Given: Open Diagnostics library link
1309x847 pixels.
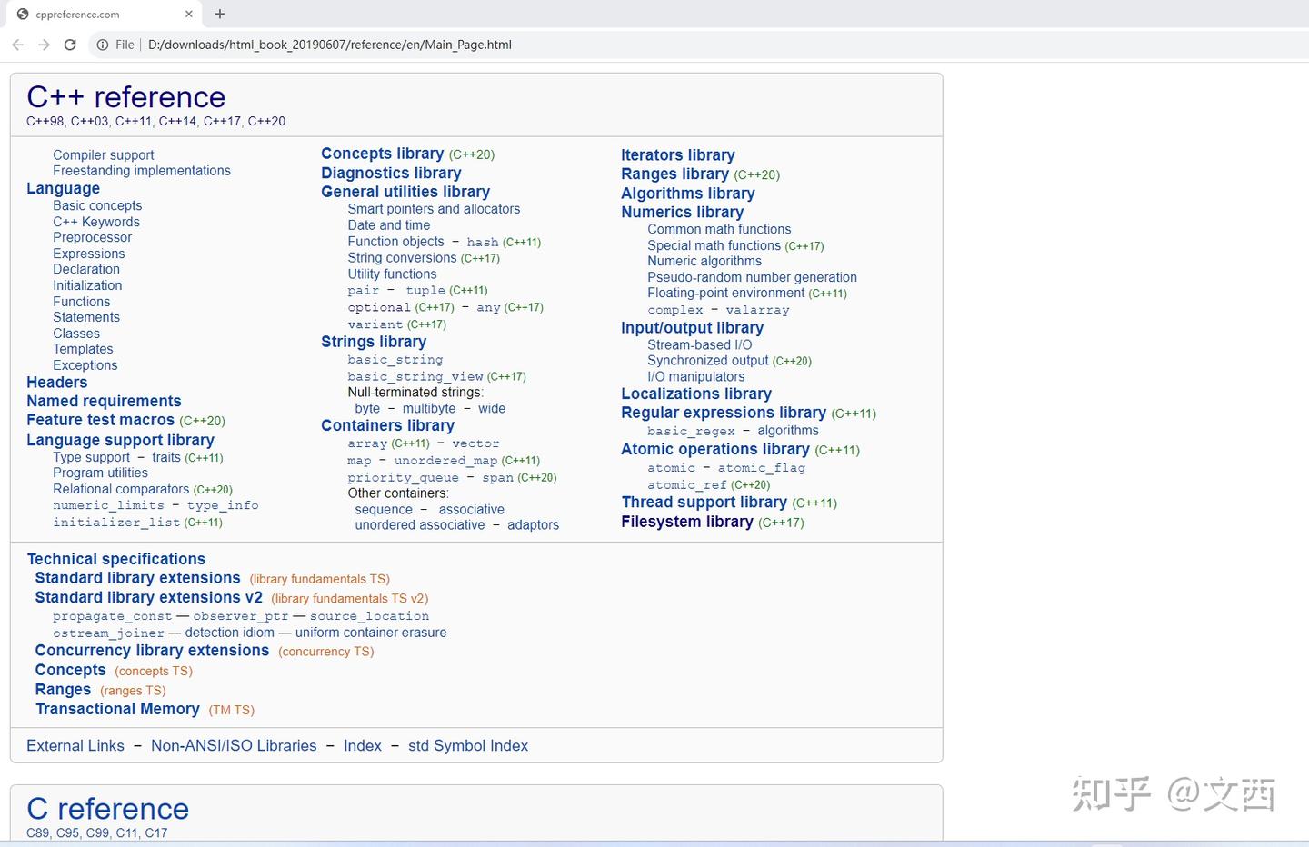Looking at the screenshot, I should pyautogui.click(x=391, y=173).
